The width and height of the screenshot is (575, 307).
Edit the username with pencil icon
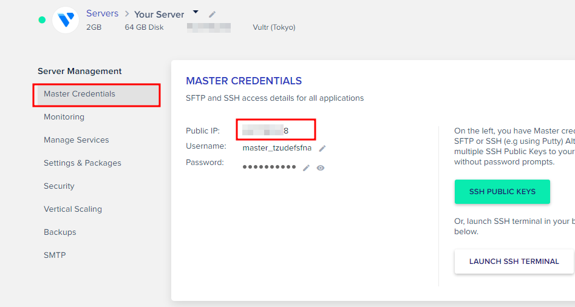322,149
